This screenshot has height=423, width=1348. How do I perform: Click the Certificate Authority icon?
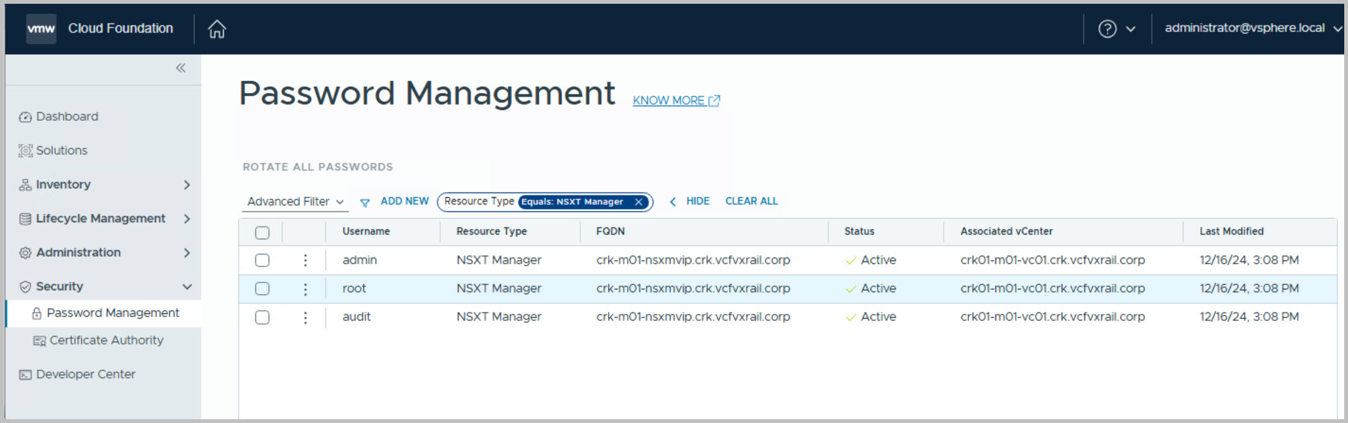coord(39,341)
